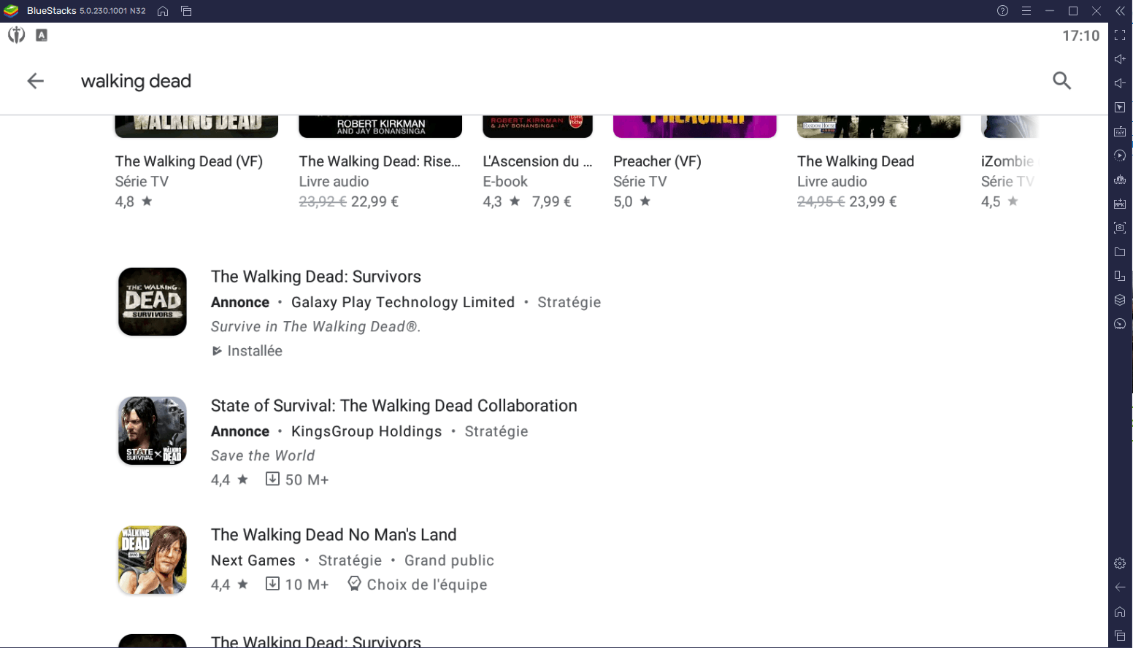Open BlueStacks home tab icon in title bar
1133x648 pixels.
(x=163, y=11)
